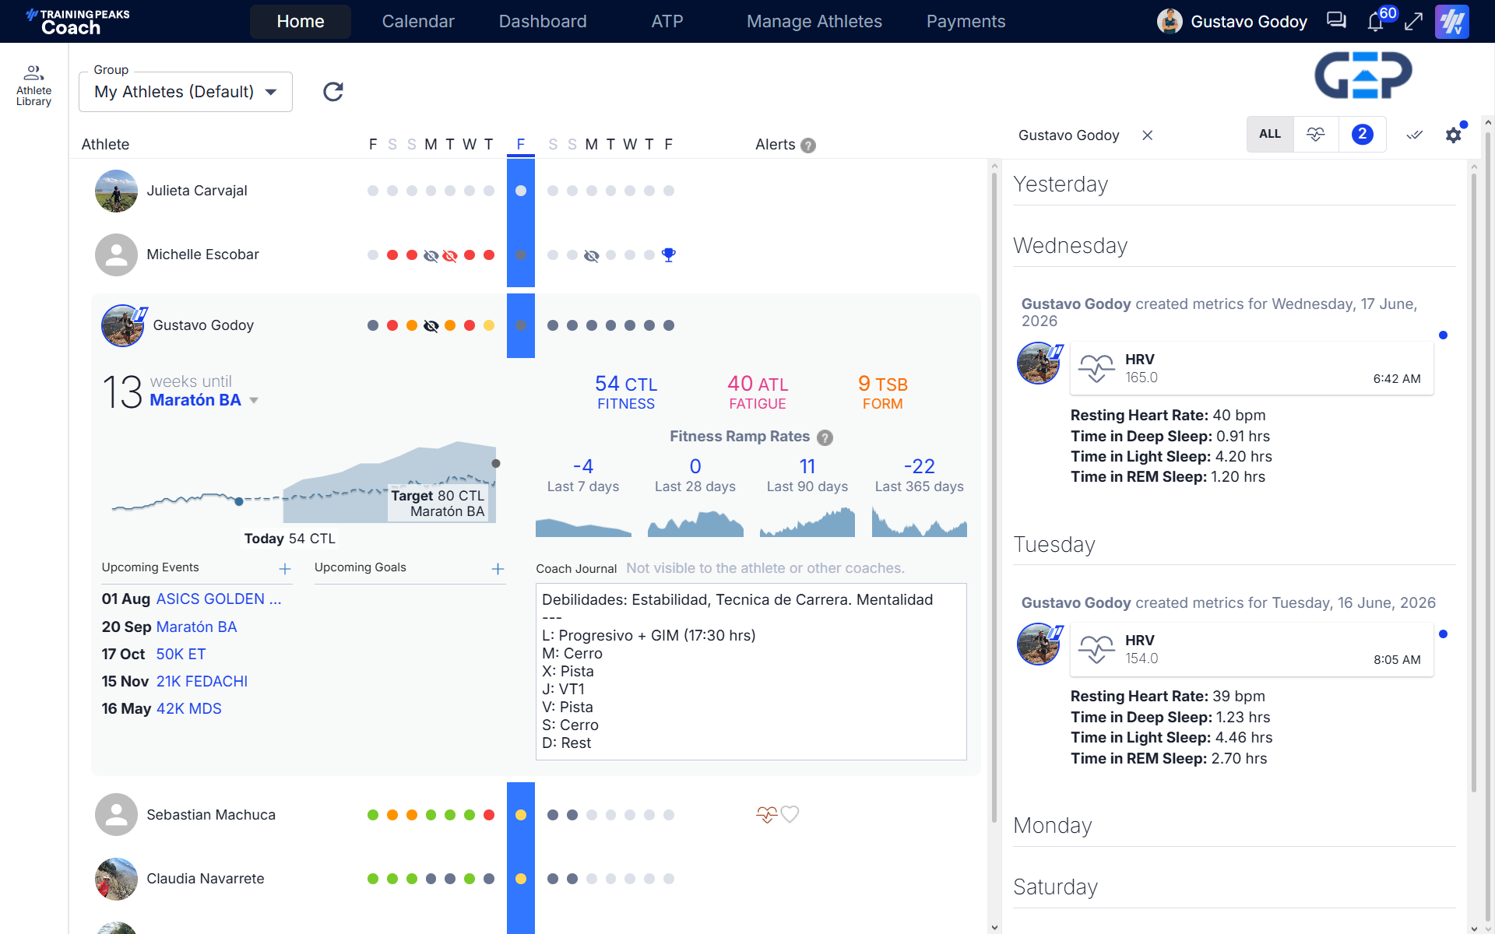Open the My Athletes group dropdown

pyautogui.click(x=185, y=92)
